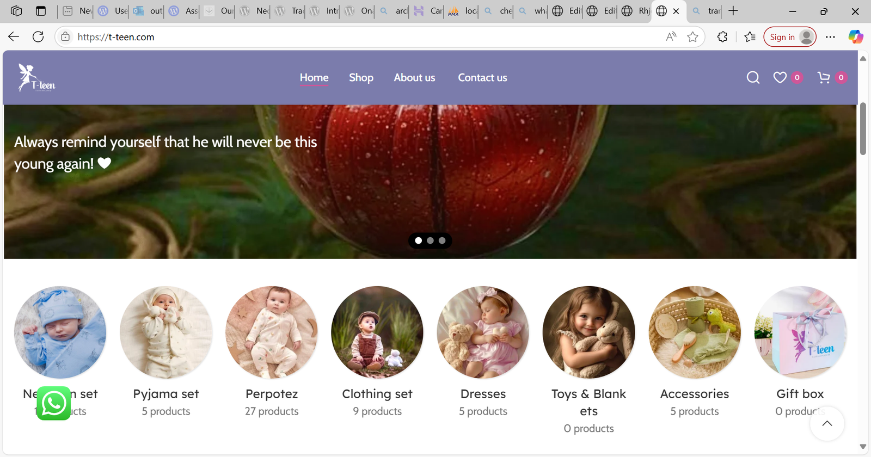Screen dimensions: 871x457
Task: Click Toys & Blankets category title
Action: (x=588, y=403)
